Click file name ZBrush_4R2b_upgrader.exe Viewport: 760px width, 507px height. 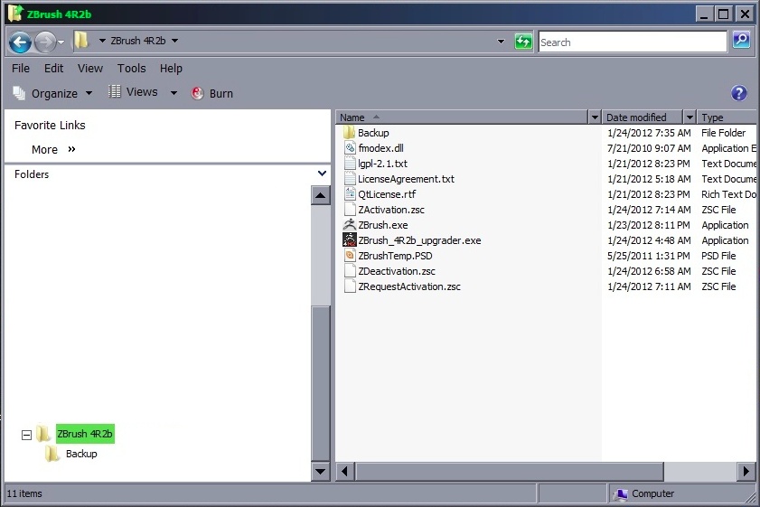click(x=419, y=240)
